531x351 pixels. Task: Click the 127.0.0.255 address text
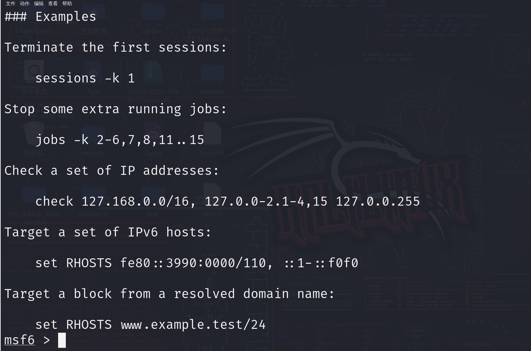click(378, 201)
